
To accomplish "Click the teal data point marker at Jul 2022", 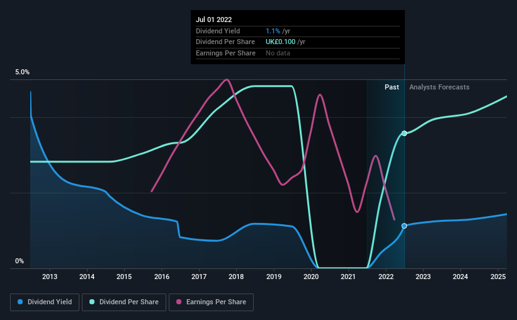I will 404,134.
